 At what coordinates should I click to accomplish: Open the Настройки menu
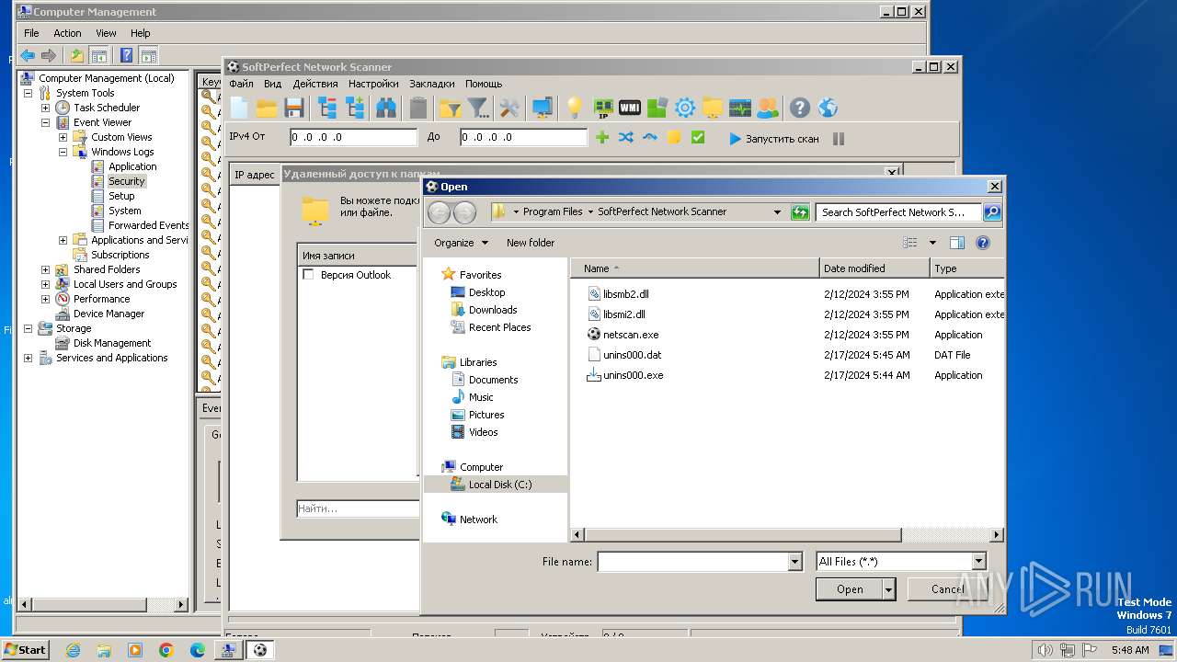click(373, 84)
